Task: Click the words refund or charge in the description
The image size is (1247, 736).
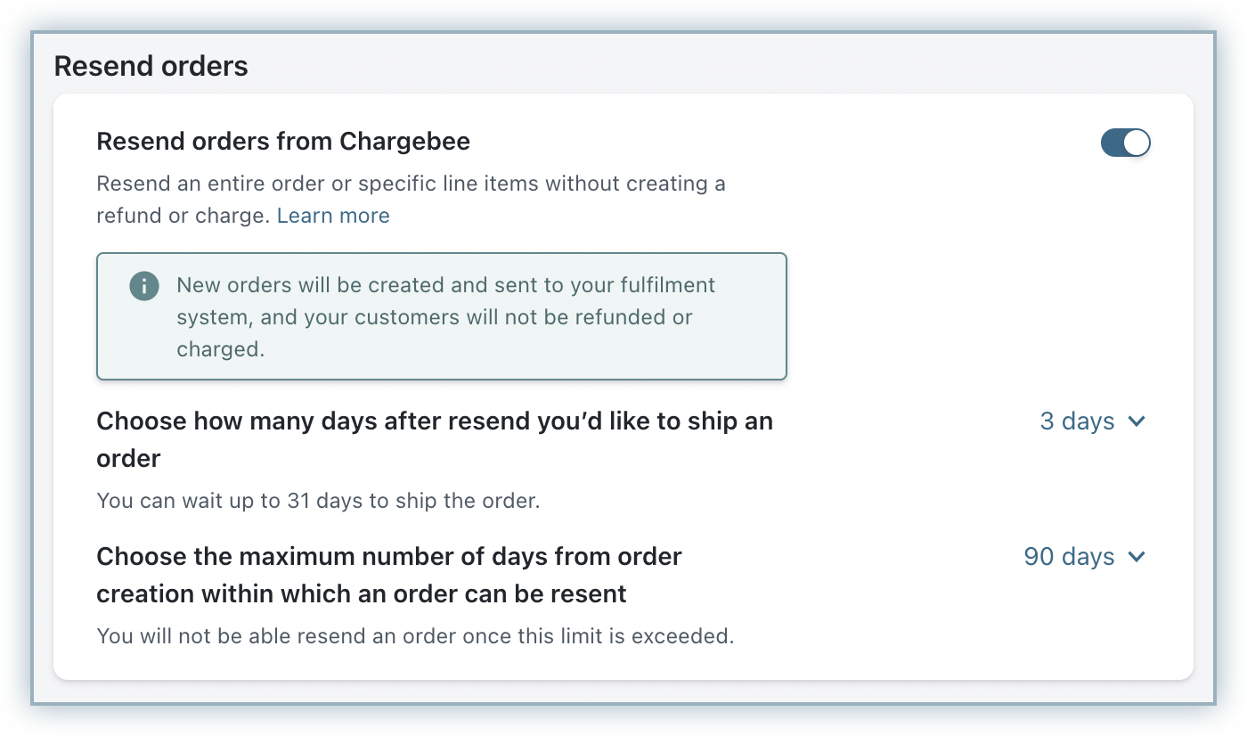Action: 182,216
